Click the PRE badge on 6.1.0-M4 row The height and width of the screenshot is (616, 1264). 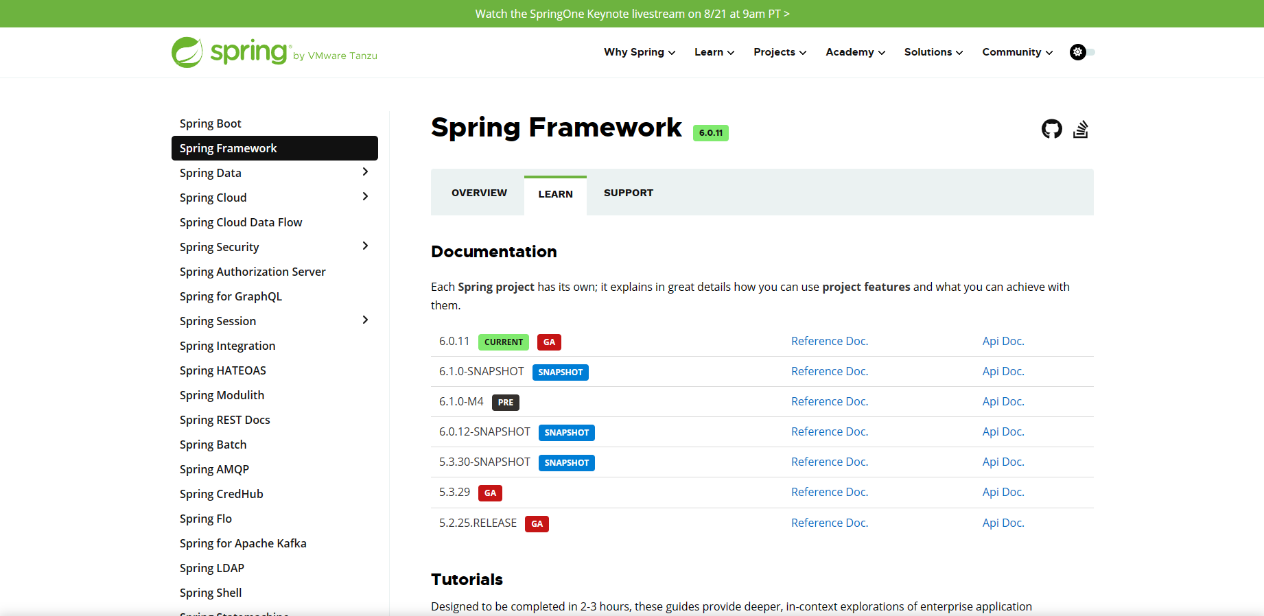tap(506, 403)
